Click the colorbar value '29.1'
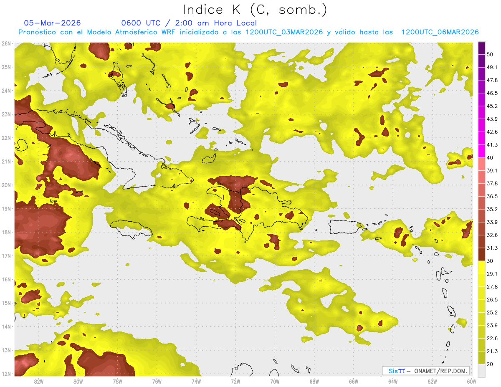The width and height of the screenshot is (501, 387). coord(492,274)
